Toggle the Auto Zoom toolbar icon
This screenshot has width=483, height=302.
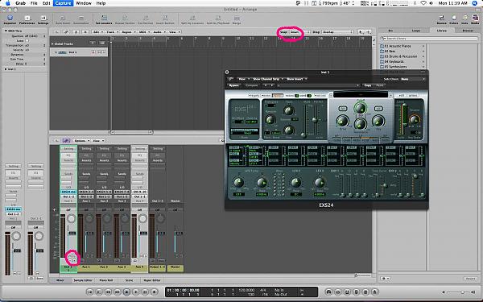[x=63, y=19]
